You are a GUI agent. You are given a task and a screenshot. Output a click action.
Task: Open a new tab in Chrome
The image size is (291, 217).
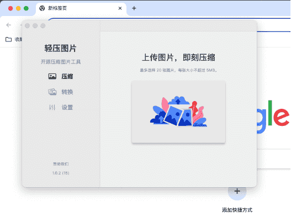point(134,8)
